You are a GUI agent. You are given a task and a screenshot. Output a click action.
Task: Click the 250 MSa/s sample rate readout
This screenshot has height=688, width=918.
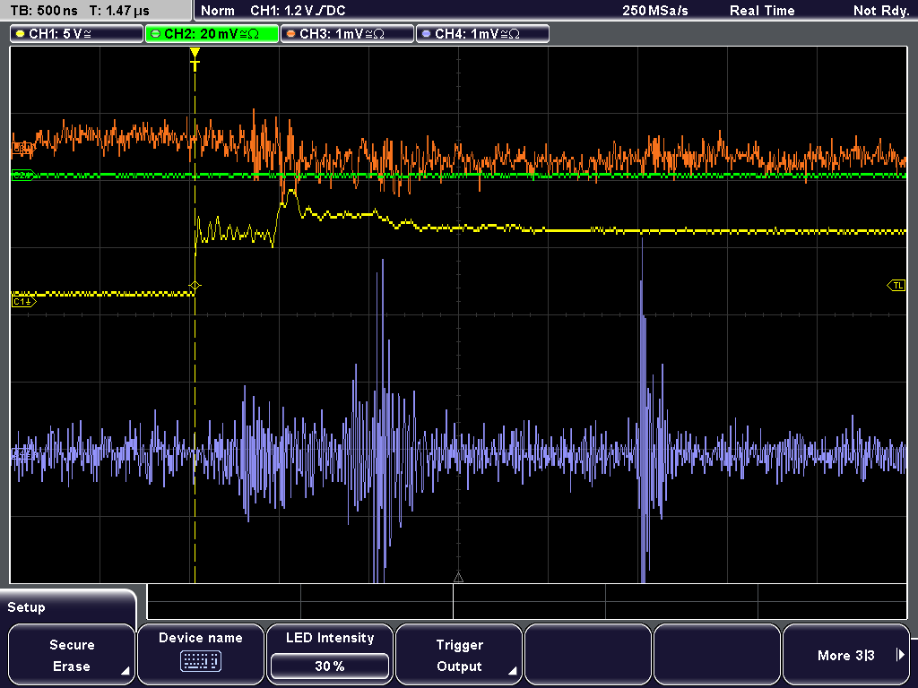point(655,11)
